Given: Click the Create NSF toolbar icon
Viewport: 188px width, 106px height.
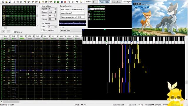Looking at the screenshot, I should coord(81,2).
